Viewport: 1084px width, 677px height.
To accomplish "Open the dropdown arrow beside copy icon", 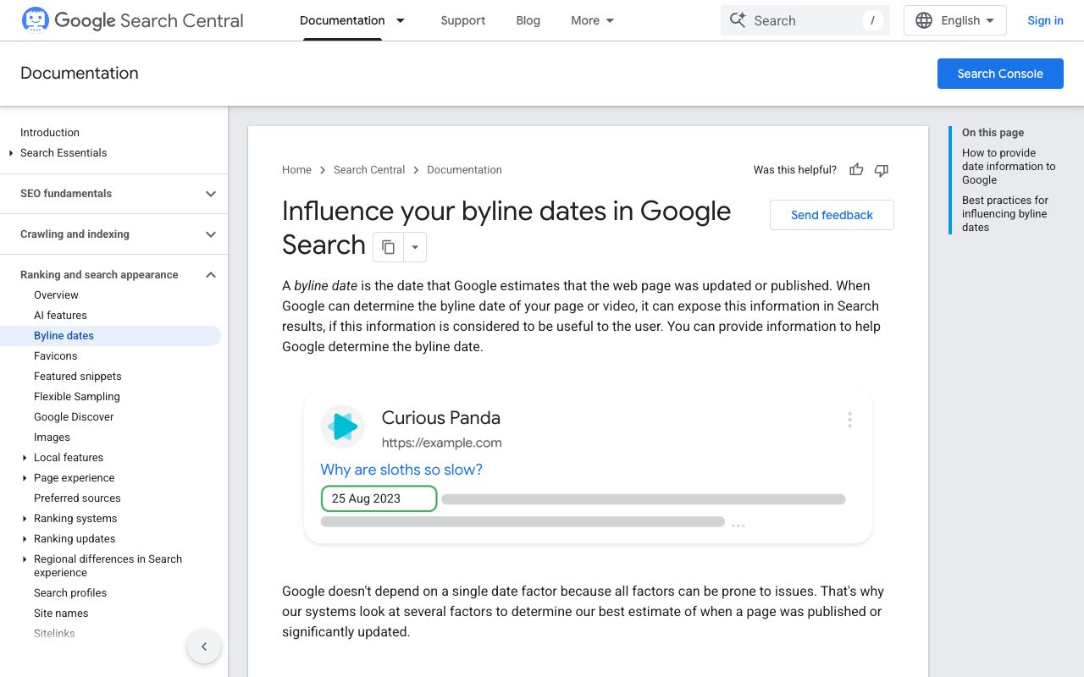I will (x=415, y=247).
